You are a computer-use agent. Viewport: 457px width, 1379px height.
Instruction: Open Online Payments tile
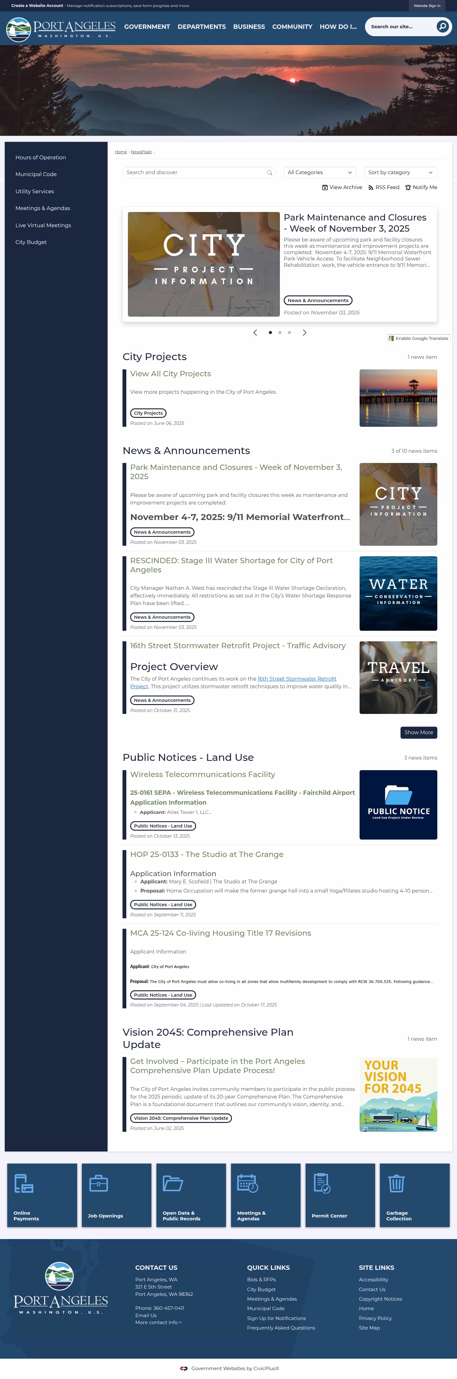(x=42, y=1195)
